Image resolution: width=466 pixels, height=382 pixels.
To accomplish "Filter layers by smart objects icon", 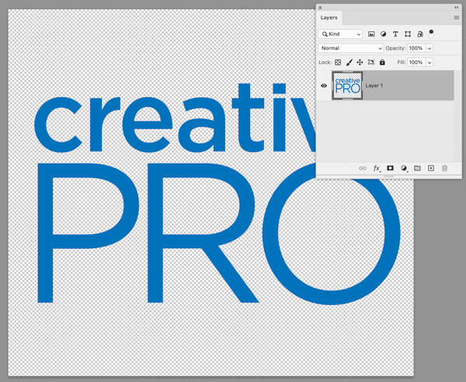I will (x=420, y=34).
